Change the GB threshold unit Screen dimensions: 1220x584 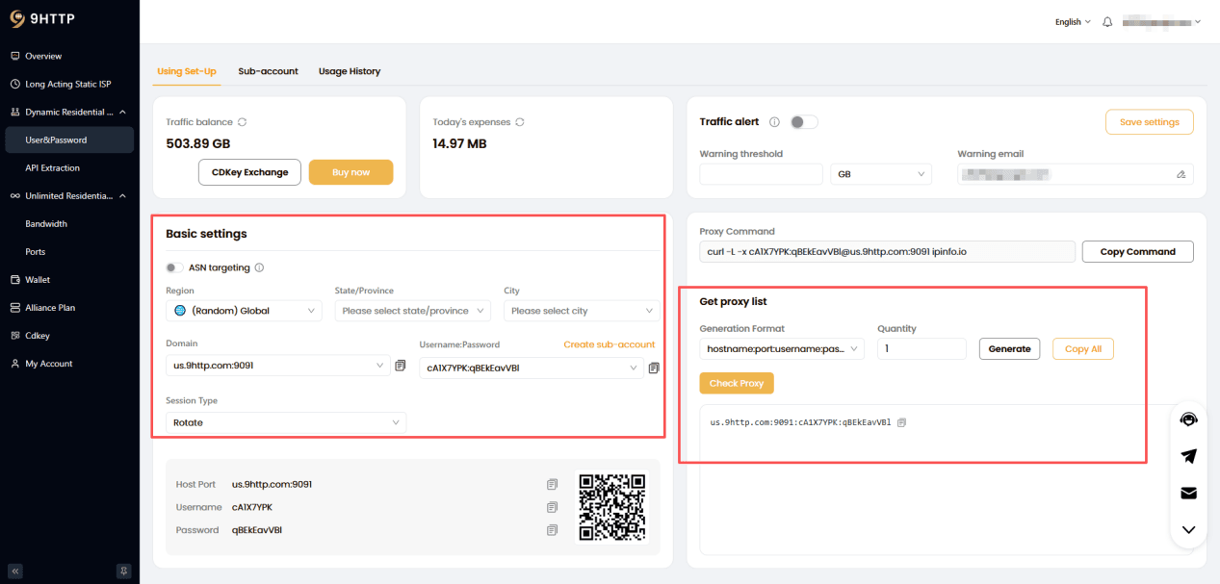pyautogui.click(x=881, y=174)
